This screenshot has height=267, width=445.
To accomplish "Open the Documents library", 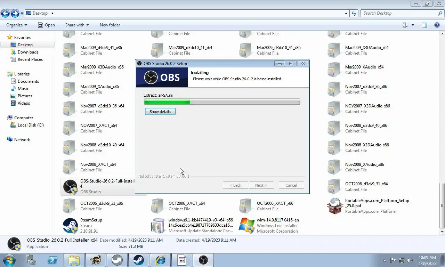I will tap(28, 81).
